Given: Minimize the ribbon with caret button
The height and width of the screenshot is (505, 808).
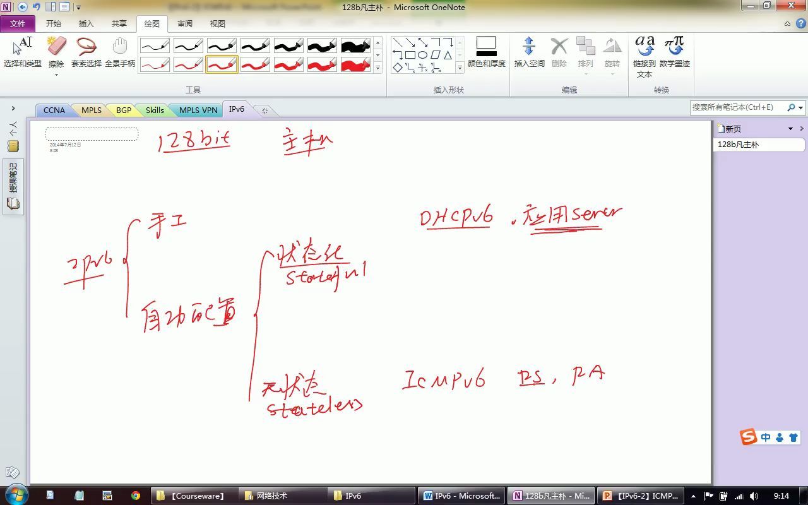Looking at the screenshot, I should pos(787,23).
